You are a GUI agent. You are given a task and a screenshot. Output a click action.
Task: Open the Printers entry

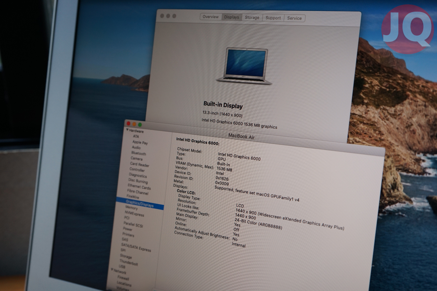(x=128, y=235)
